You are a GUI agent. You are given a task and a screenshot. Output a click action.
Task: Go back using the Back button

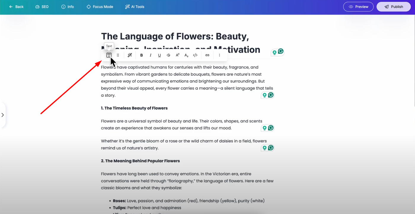[x=16, y=7]
